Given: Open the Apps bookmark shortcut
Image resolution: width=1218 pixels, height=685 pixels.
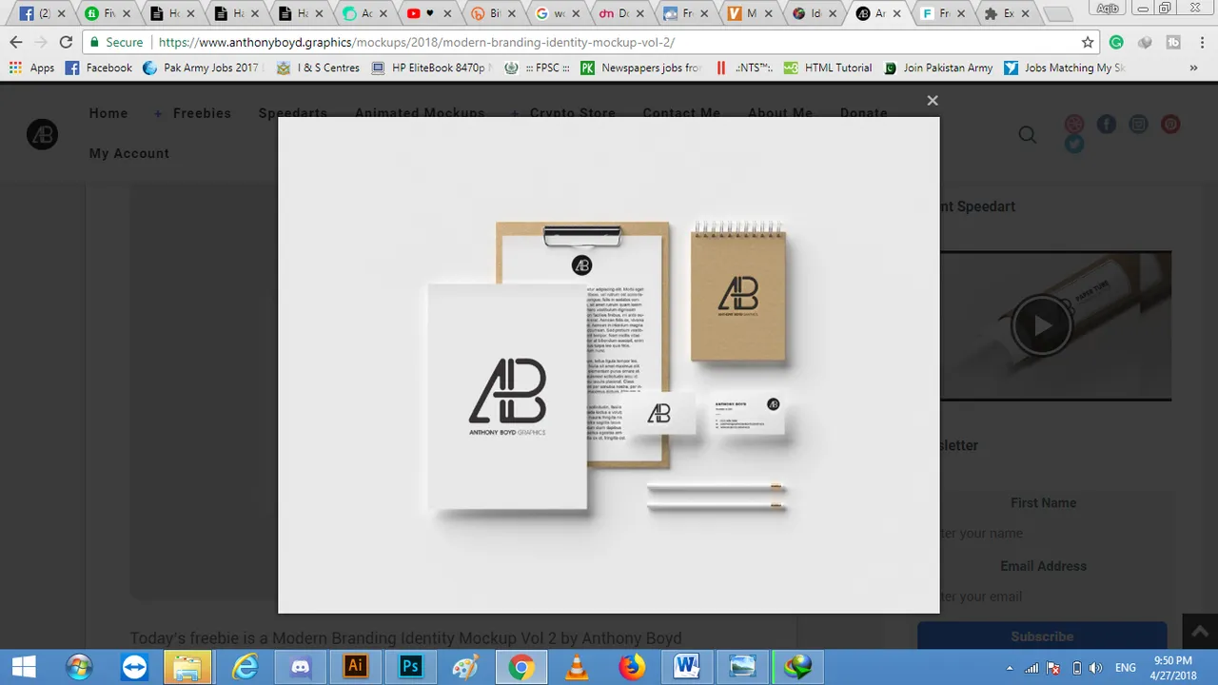Looking at the screenshot, I should coord(32,68).
